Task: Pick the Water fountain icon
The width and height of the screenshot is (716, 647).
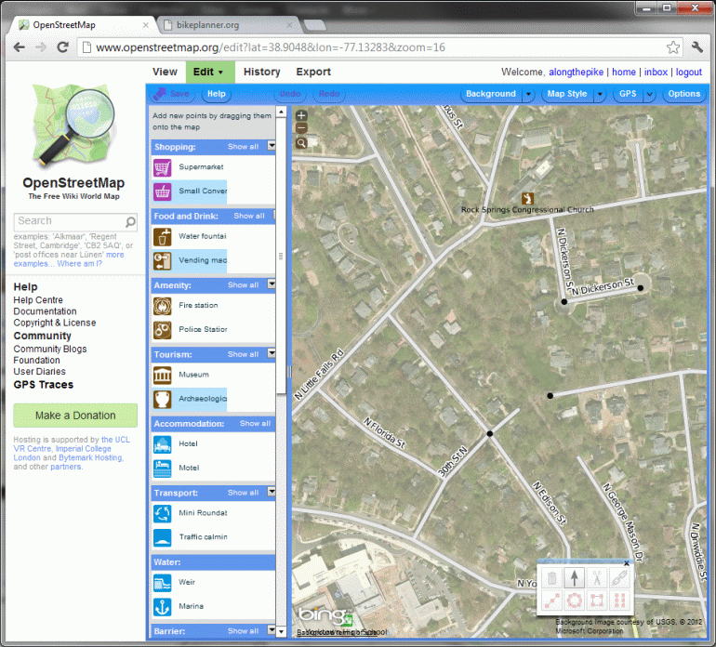Action: [162, 237]
